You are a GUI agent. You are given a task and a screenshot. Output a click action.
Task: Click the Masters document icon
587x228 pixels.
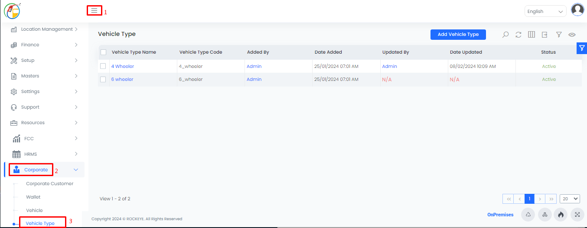coord(13,76)
